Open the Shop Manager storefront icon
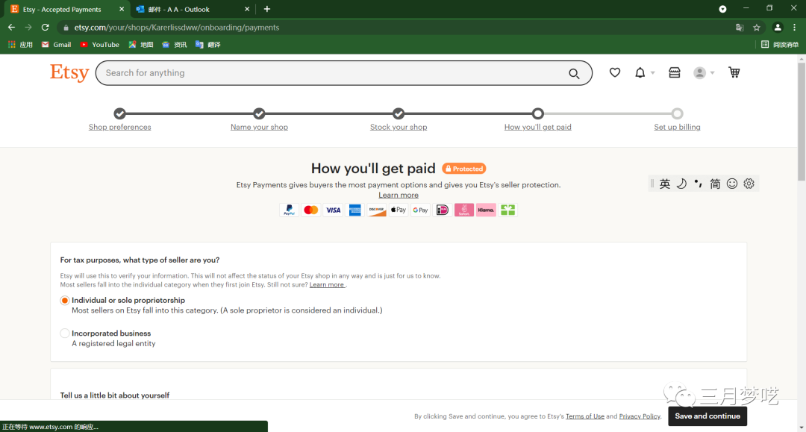The width and height of the screenshot is (806, 432). [x=675, y=72]
